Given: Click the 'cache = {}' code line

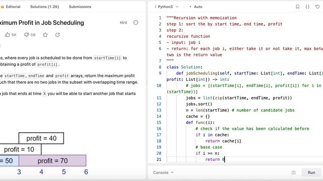Looking at the screenshot, I should coord(198,116).
